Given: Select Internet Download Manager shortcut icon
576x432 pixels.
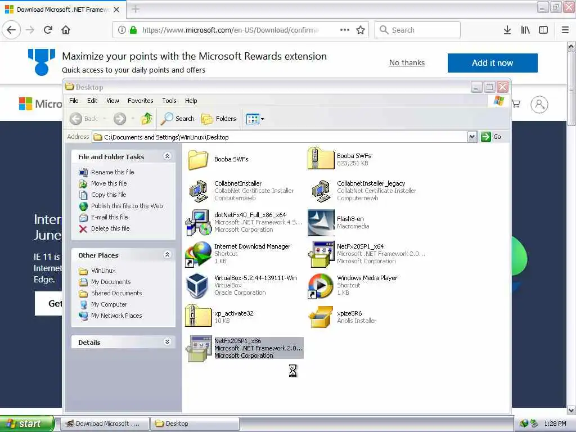Looking at the screenshot, I should pyautogui.click(x=199, y=254).
